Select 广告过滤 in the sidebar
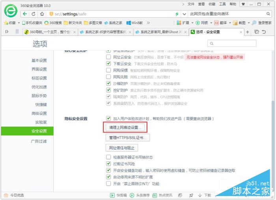Image resolution: width=276 pixels, height=200 pixels. (x=39, y=141)
